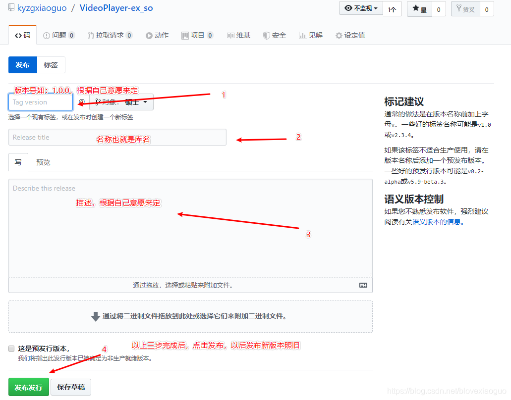This screenshot has width=511, height=400.
Task: Open the 动作 actions tab
Action: pos(157,35)
